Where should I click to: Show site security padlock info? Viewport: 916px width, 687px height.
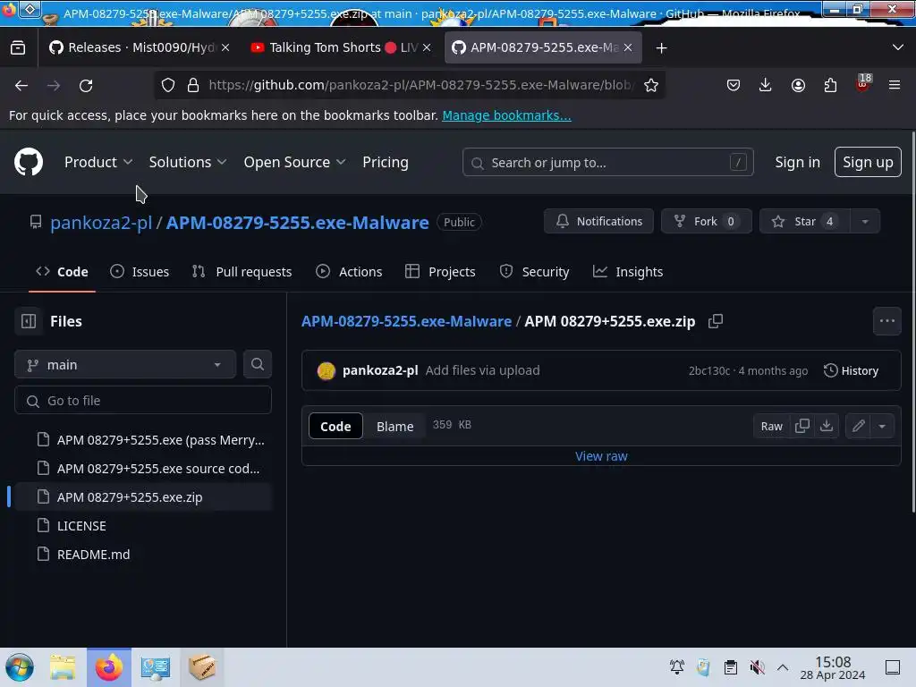coord(193,85)
